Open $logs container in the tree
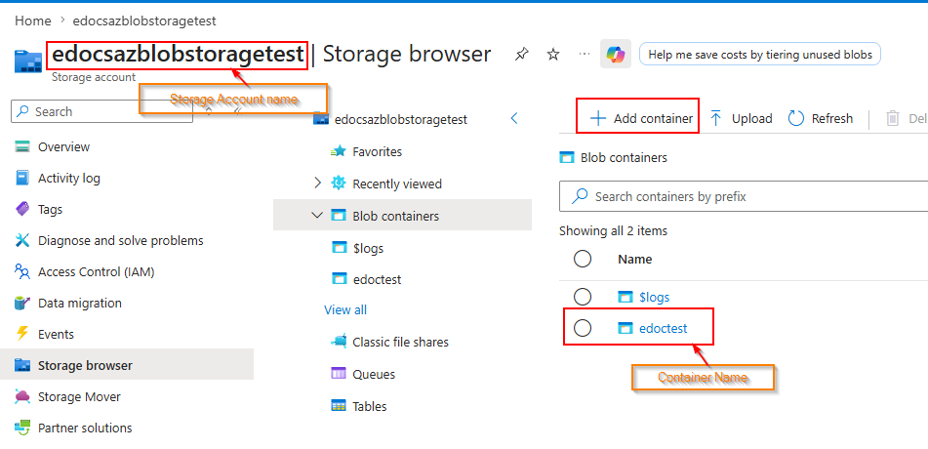The height and width of the screenshot is (449, 928). click(x=368, y=248)
